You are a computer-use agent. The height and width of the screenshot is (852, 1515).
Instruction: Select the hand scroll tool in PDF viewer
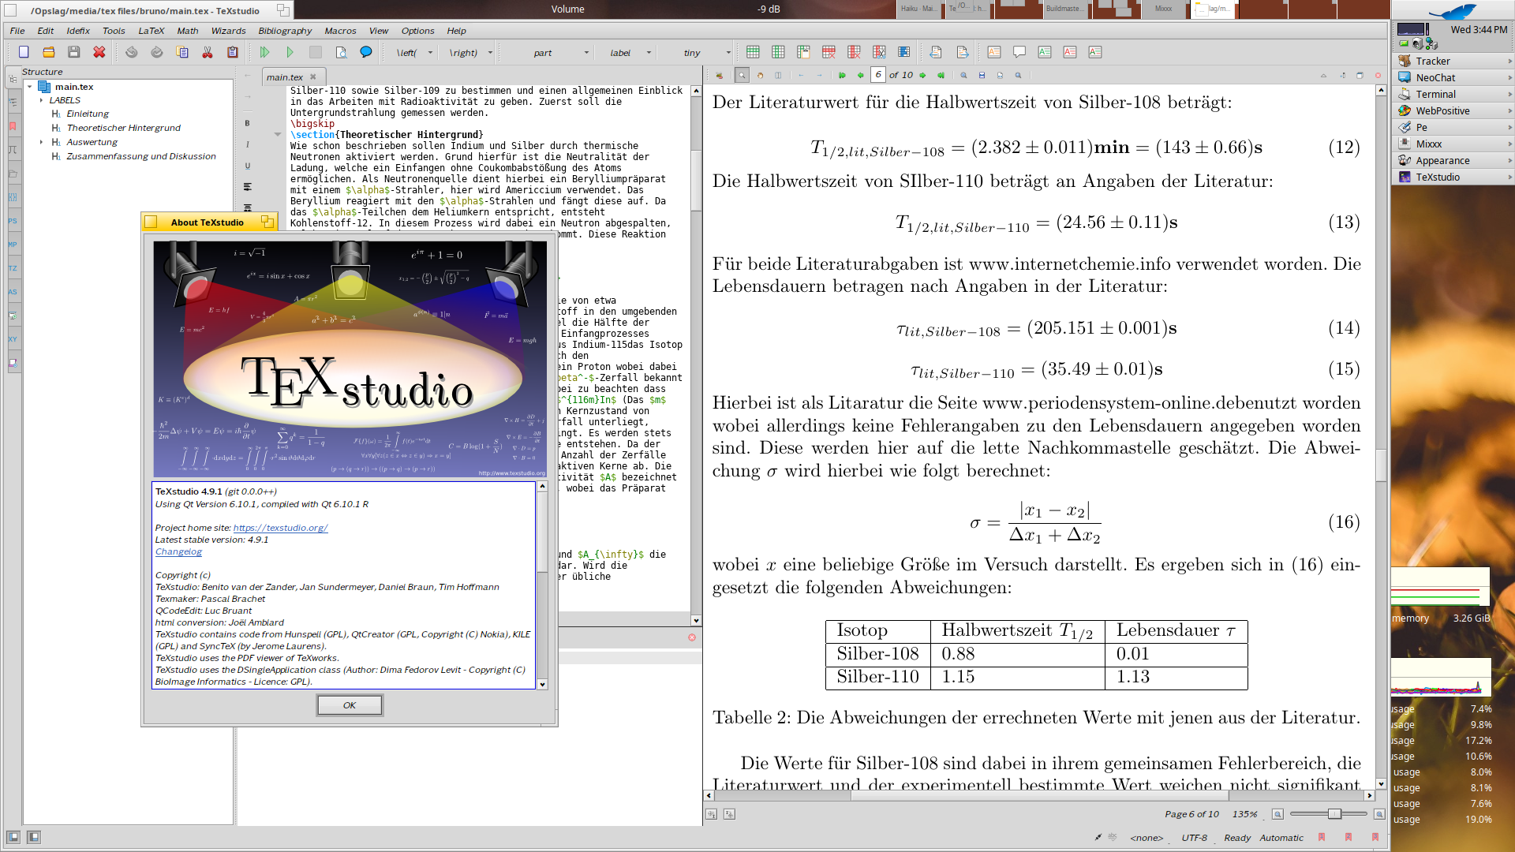(x=760, y=75)
